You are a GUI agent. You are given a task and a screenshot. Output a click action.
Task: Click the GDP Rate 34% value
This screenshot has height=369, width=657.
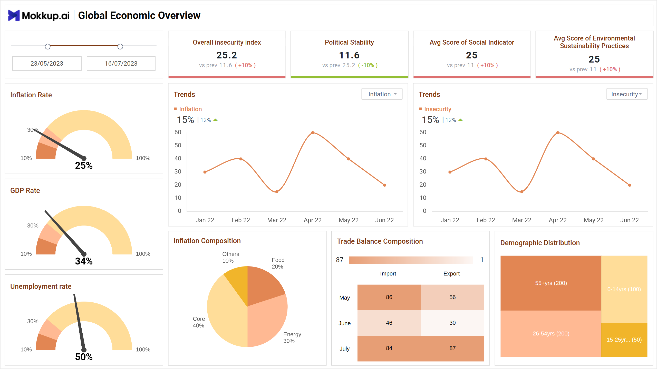84,261
